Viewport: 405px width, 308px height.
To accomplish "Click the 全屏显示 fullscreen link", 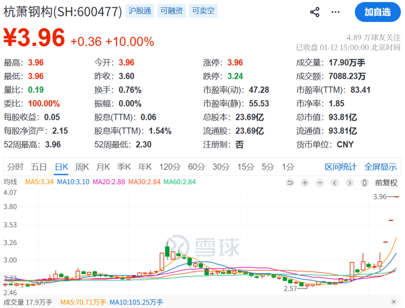I will pos(380,166).
